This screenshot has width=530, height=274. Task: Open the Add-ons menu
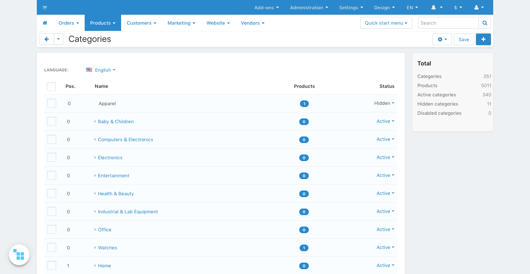tap(266, 7)
